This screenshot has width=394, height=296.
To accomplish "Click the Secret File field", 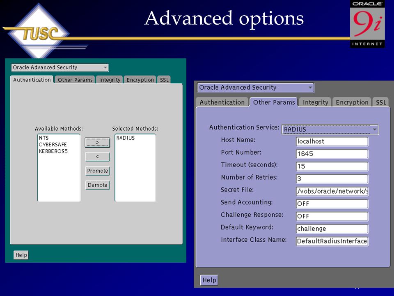I will click(332, 191).
